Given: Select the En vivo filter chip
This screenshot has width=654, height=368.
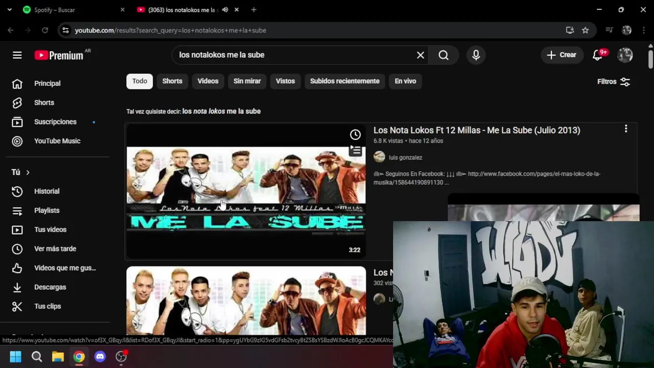Looking at the screenshot, I should tap(406, 81).
